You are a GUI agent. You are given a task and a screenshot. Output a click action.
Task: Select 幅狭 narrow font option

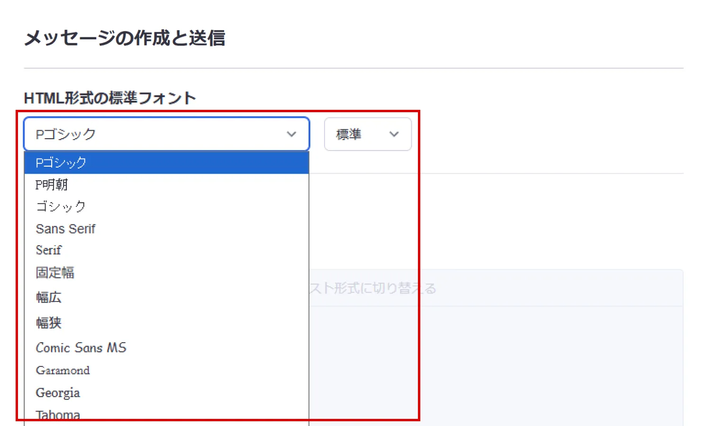pyautogui.click(x=49, y=323)
